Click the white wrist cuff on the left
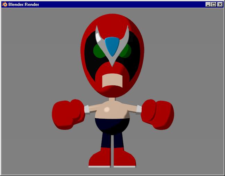The image size is (225, 176). [x=87, y=109]
